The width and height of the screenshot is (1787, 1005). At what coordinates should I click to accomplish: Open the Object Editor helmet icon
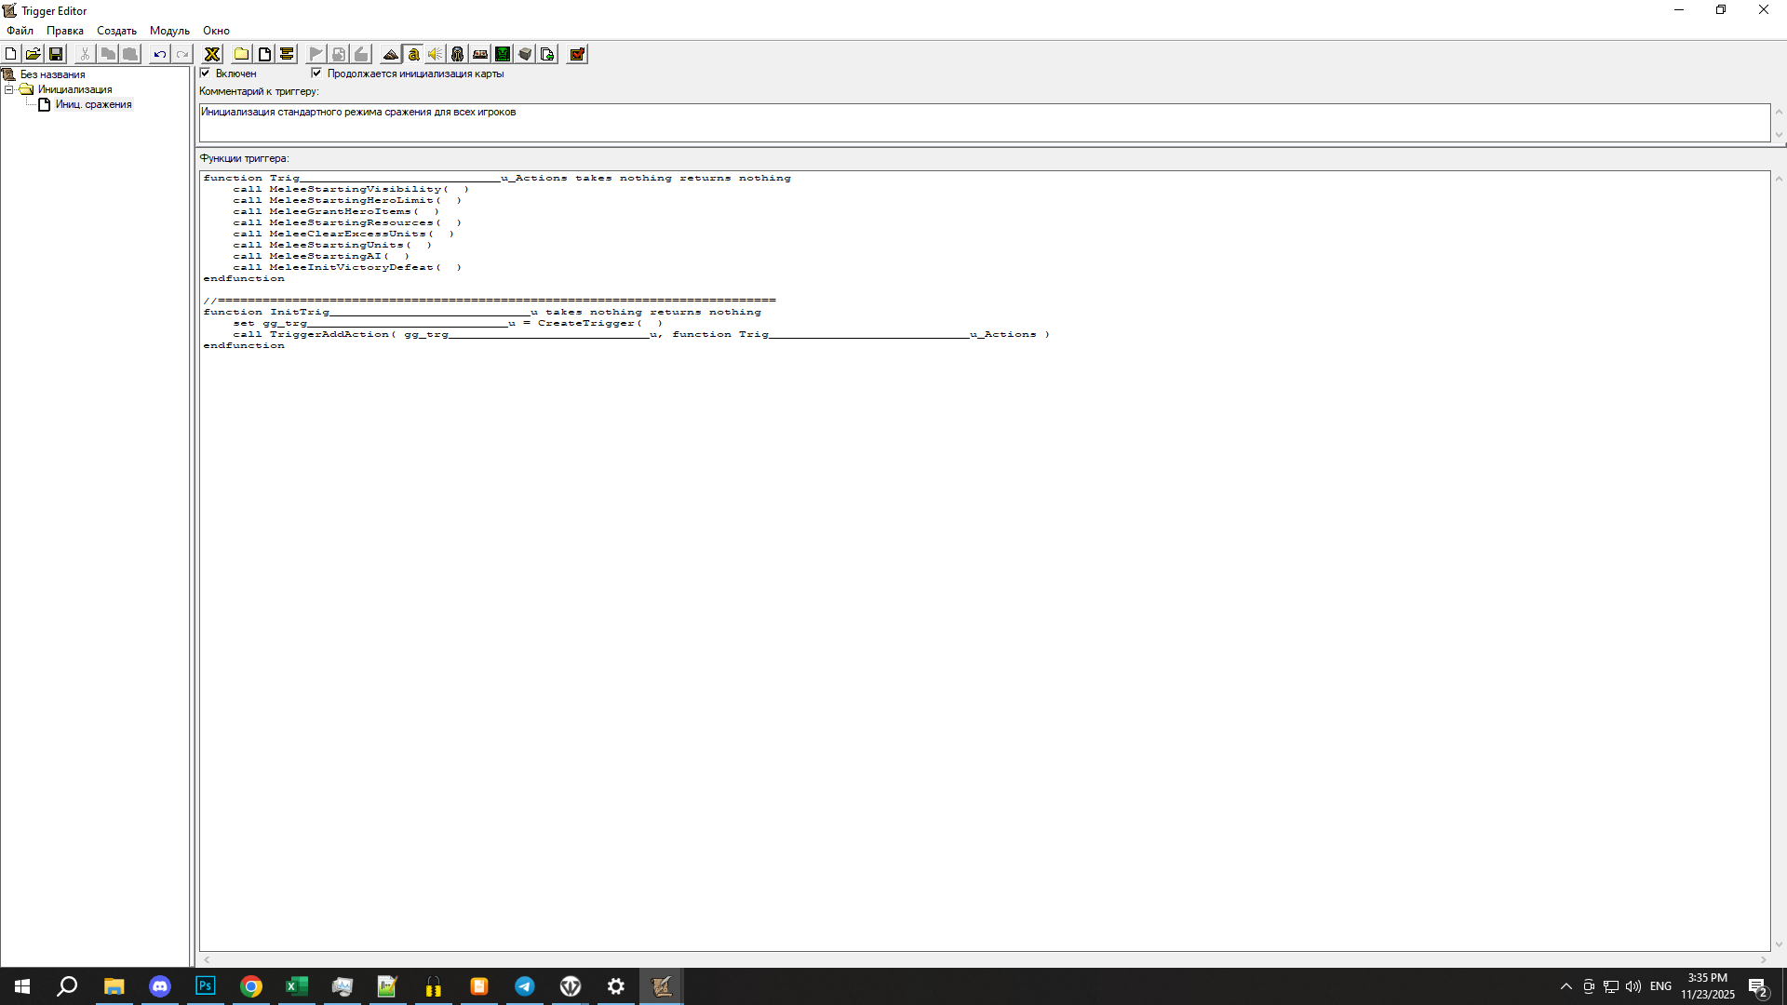[457, 54]
